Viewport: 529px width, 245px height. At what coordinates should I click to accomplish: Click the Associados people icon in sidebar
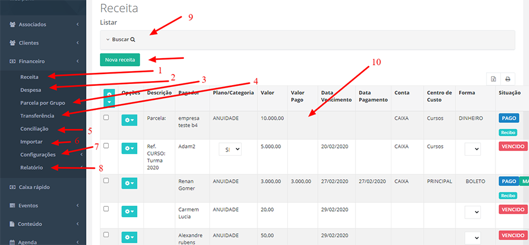[12, 25]
